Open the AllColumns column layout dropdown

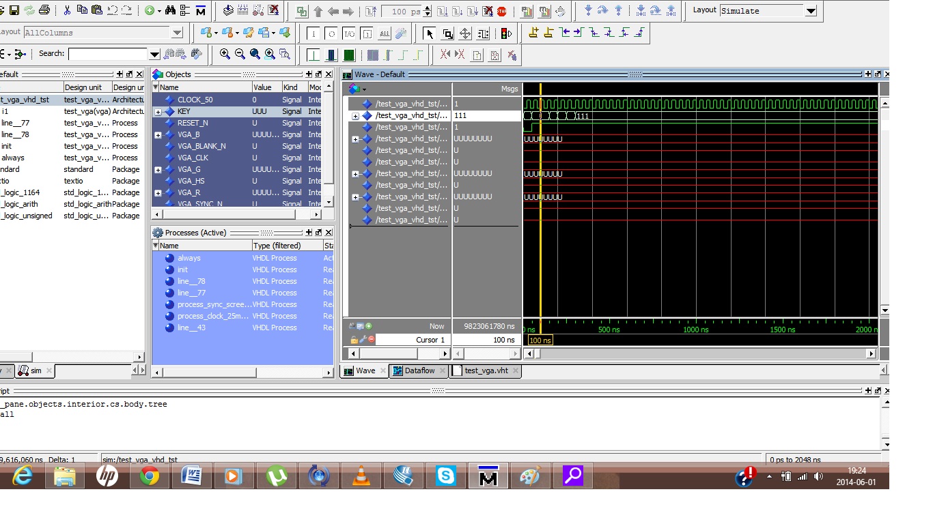(177, 33)
